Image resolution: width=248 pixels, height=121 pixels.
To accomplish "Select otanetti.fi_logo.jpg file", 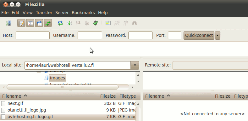I will pos(27,110).
